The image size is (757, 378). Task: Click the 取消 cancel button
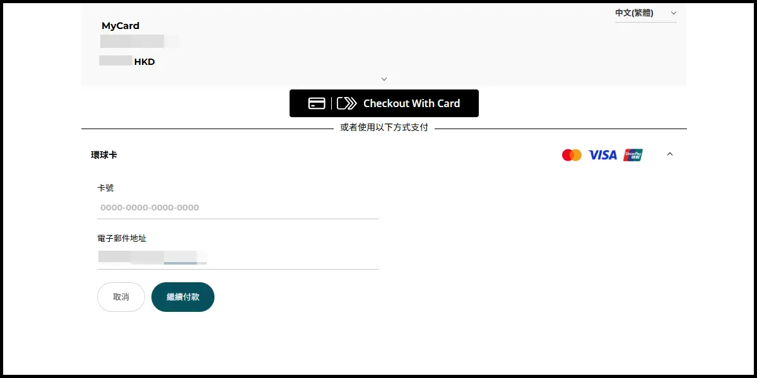click(121, 297)
